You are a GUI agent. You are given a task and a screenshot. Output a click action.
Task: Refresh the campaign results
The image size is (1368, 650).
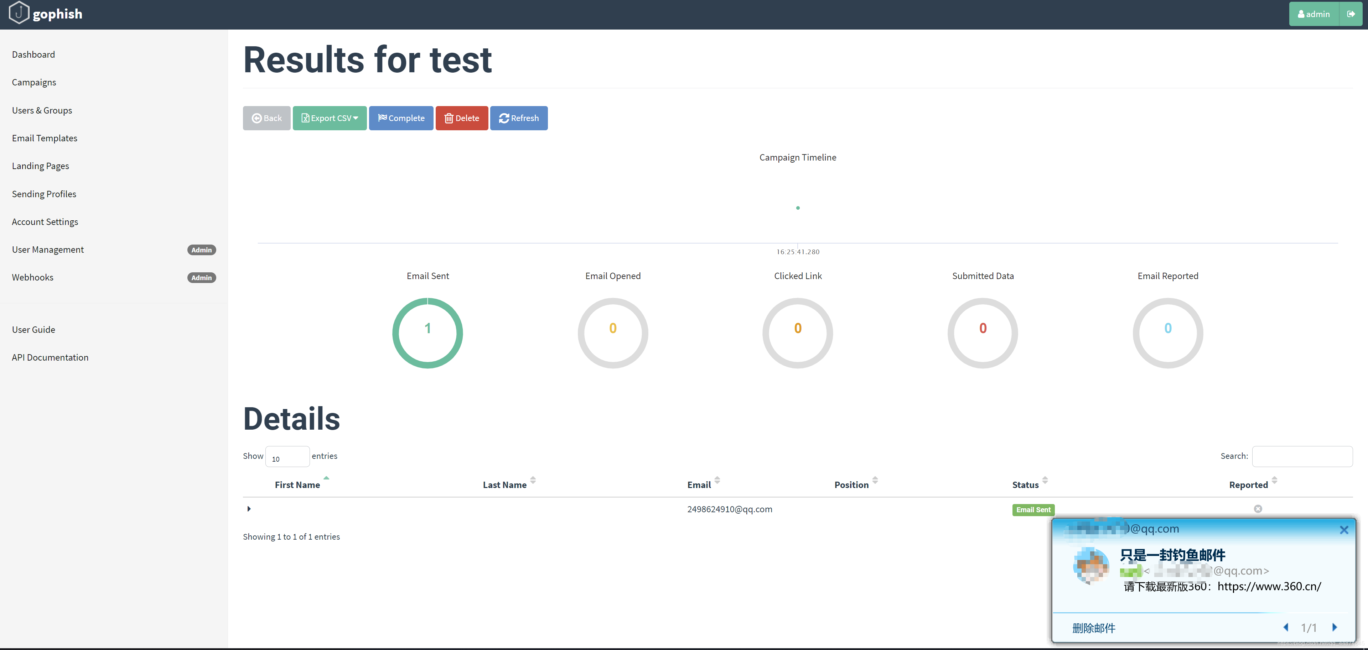pos(519,118)
